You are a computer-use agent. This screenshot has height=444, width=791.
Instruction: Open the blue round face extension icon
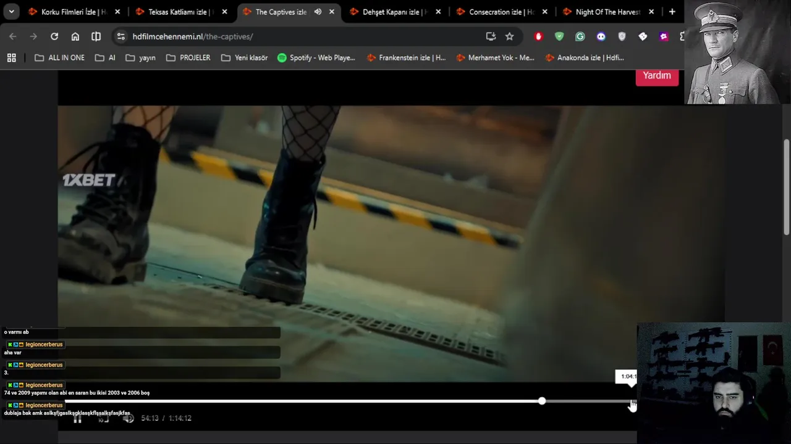pos(601,36)
